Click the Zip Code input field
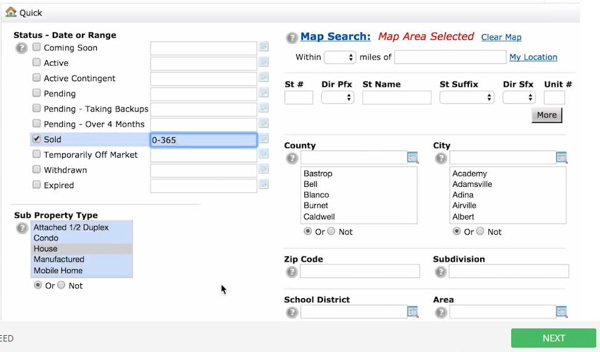600x352 pixels. (x=360, y=271)
